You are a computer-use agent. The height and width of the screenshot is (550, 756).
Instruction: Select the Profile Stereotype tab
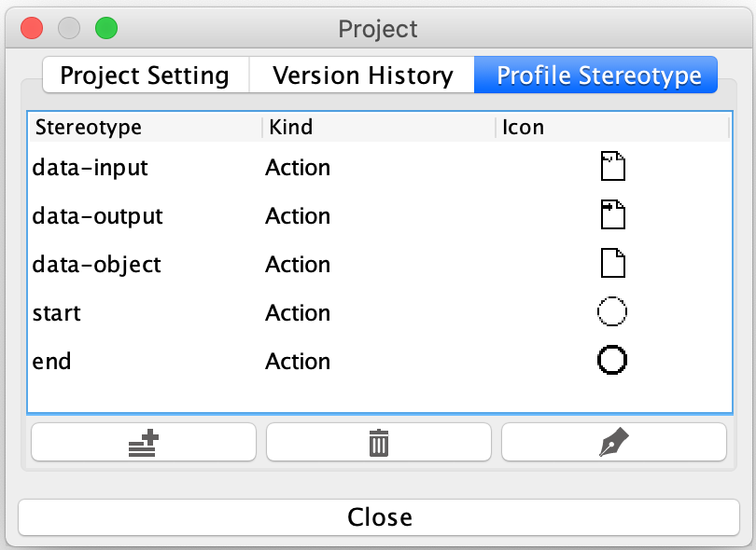point(598,76)
